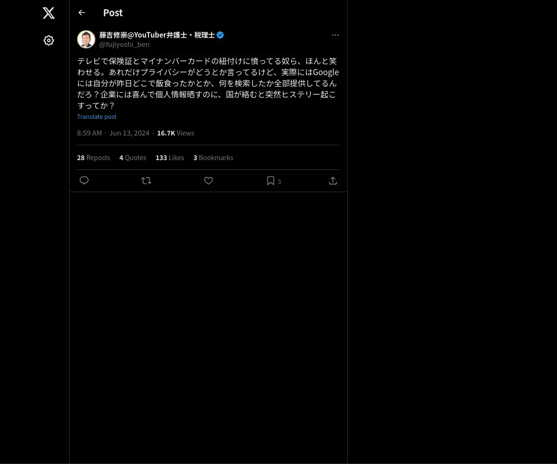Go back with the arrow icon
557x464 pixels.
(82, 13)
